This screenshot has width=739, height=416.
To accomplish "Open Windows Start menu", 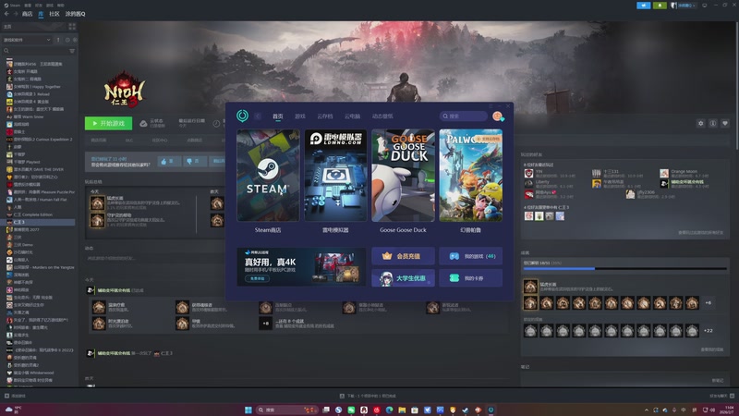I will (248, 410).
